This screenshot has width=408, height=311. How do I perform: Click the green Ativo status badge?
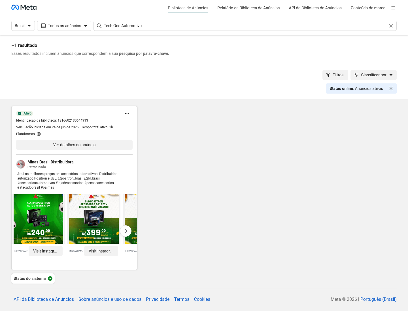coord(25,113)
